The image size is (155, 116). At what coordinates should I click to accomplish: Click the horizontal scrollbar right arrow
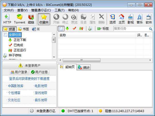point(150,60)
